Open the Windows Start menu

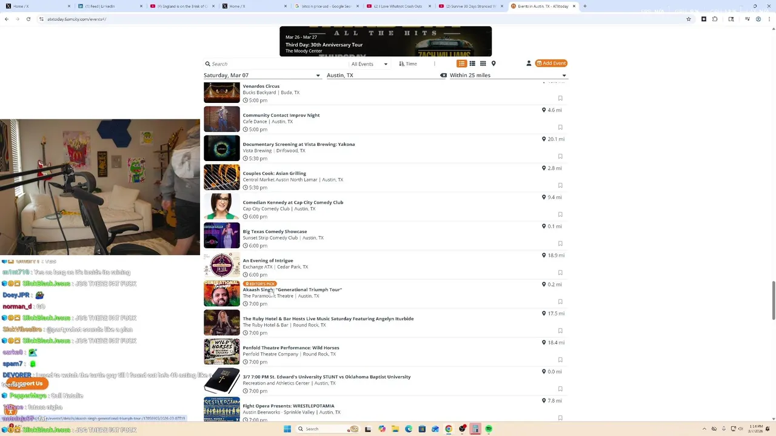click(287, 429)
